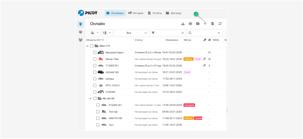The image size is (303, 139).
Task: Collapse the Main (11) group
Action: (x=88, y=46)
